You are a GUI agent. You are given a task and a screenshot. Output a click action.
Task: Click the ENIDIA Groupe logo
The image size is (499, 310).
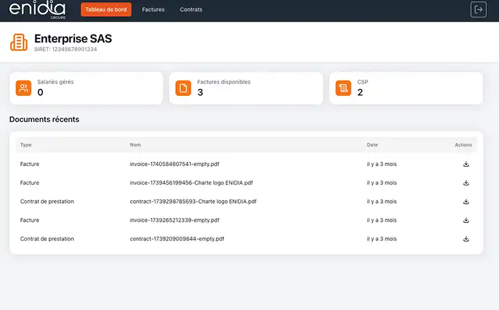[x=37, y=10]
